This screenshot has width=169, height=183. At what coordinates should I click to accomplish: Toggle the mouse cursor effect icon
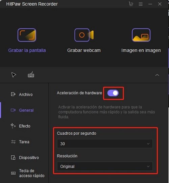coord(14,75)
